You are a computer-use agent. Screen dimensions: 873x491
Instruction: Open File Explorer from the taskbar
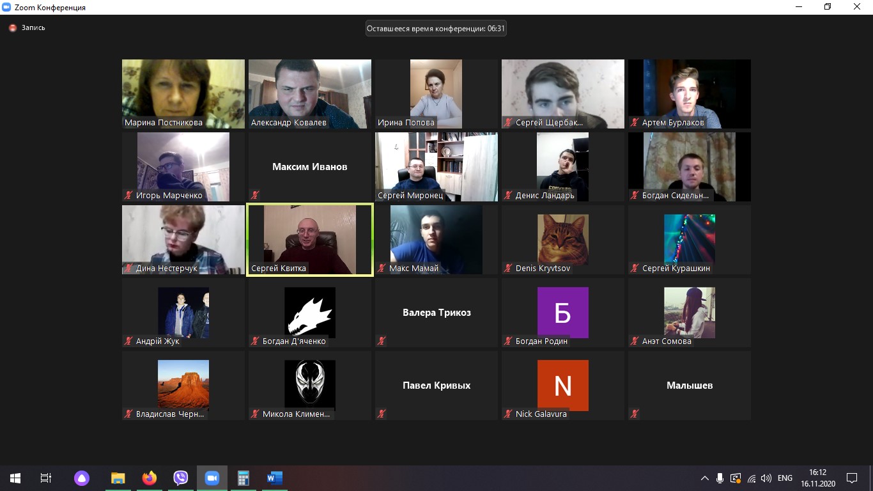pyautogui.click(x=118, y=478)
